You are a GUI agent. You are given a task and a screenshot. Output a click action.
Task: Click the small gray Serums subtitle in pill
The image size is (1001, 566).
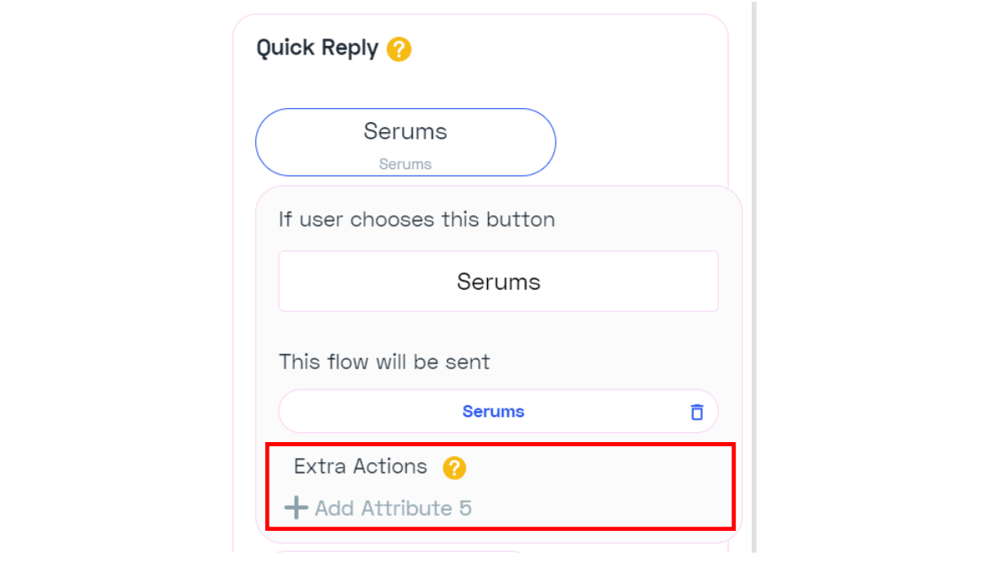coord(405,164)
